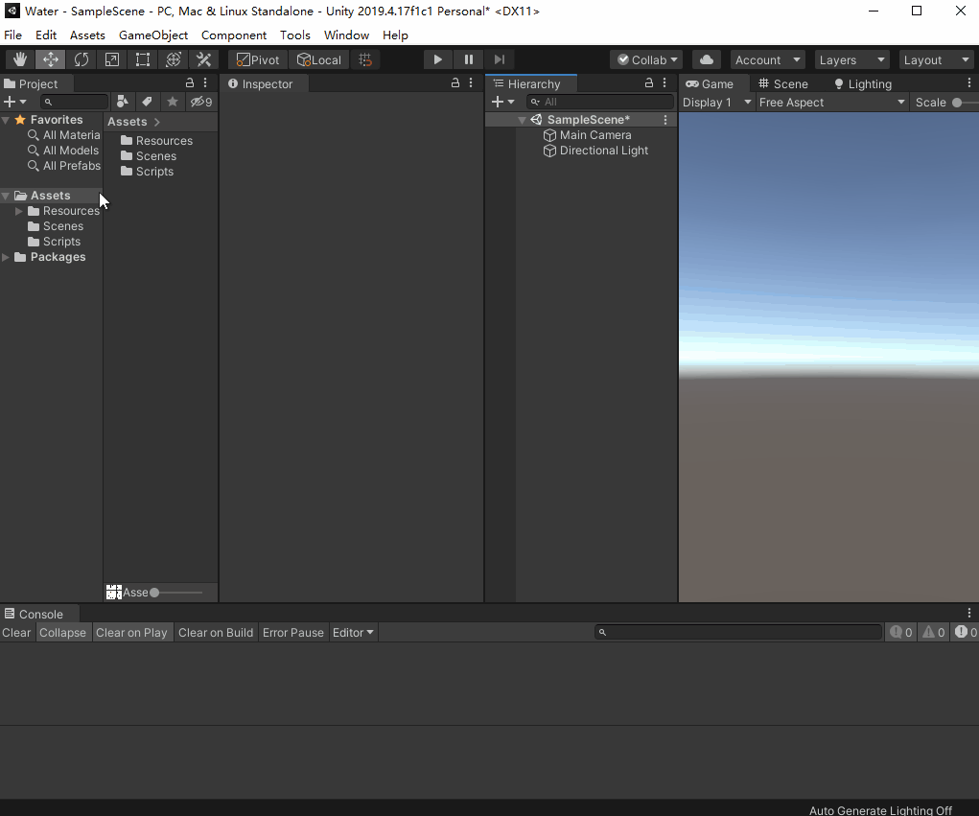The image size is (979, 816).
Task: Open the Free Aspect dropdown
Action: point(831,102)
